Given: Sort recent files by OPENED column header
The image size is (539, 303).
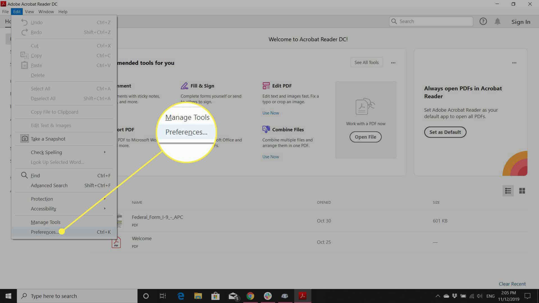Looking at the screenshot, I should 324,202.
